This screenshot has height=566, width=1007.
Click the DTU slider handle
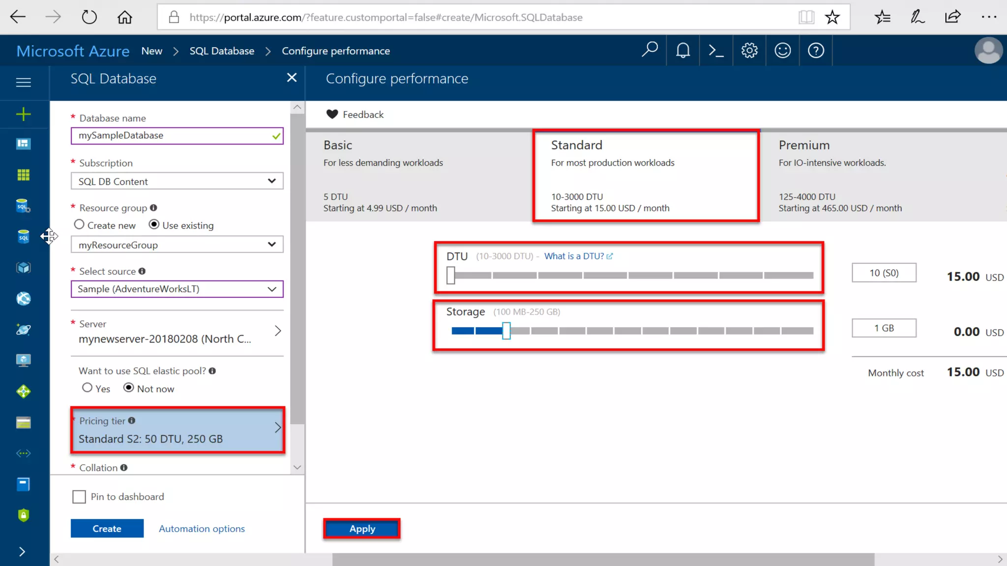tap(451, 275)
